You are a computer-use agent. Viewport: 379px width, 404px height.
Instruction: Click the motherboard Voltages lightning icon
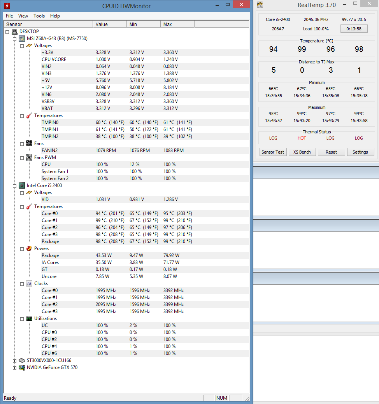tap(29, 45)
